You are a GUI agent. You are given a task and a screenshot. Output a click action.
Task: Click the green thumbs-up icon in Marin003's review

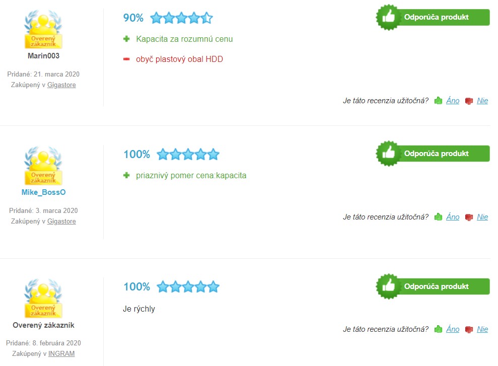(438, 101)
